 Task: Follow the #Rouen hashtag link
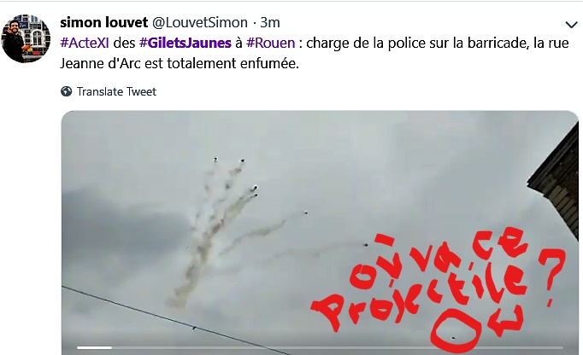click(271, 43)
